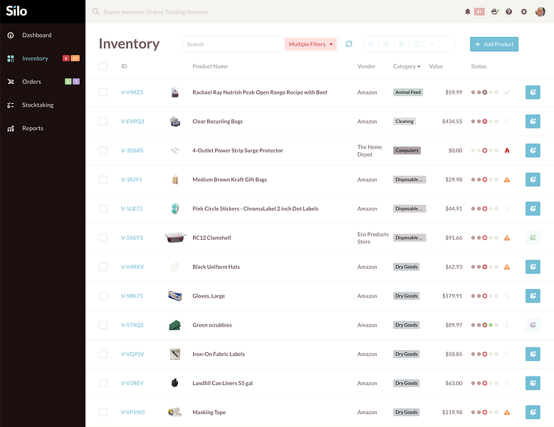Open product ID link V-3XJY5
This screenshot has width=554, height=427.
pyautogui.click(x=132, y=179)
